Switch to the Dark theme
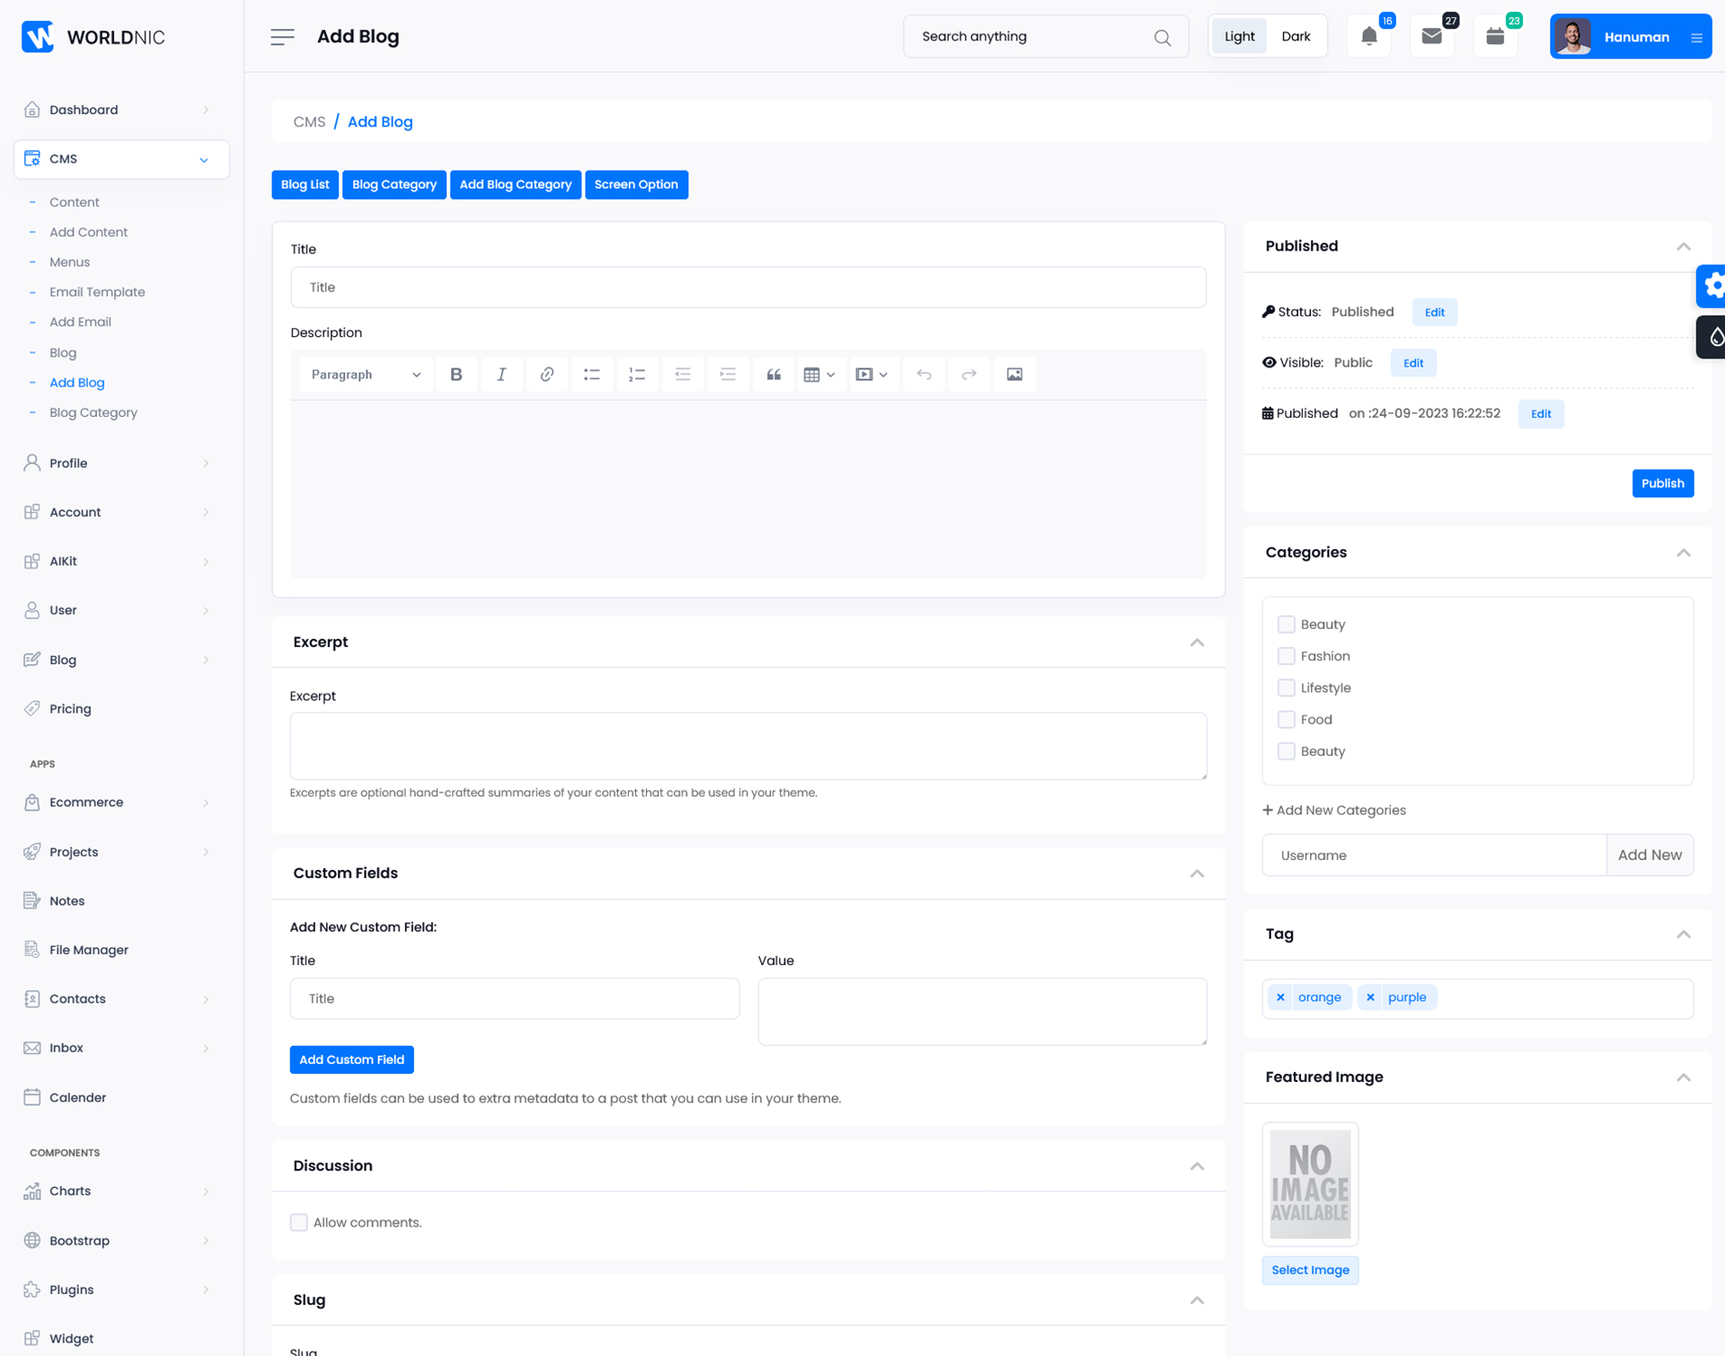The height and width of the screenshot is (1356, 1725). pyautogui.click(x=1295, y=37)
